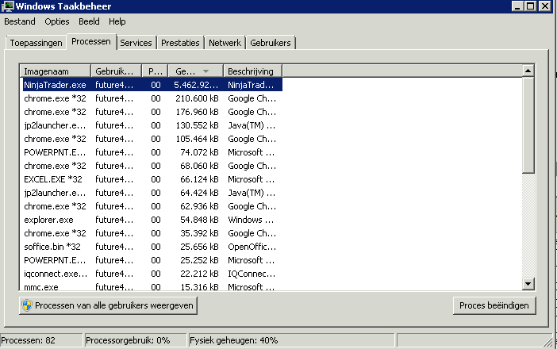This screenshot has height=349, width=557.
Task: Click the Windows Taakbeheer title bar icon
Action: click(x=7, y=6)
